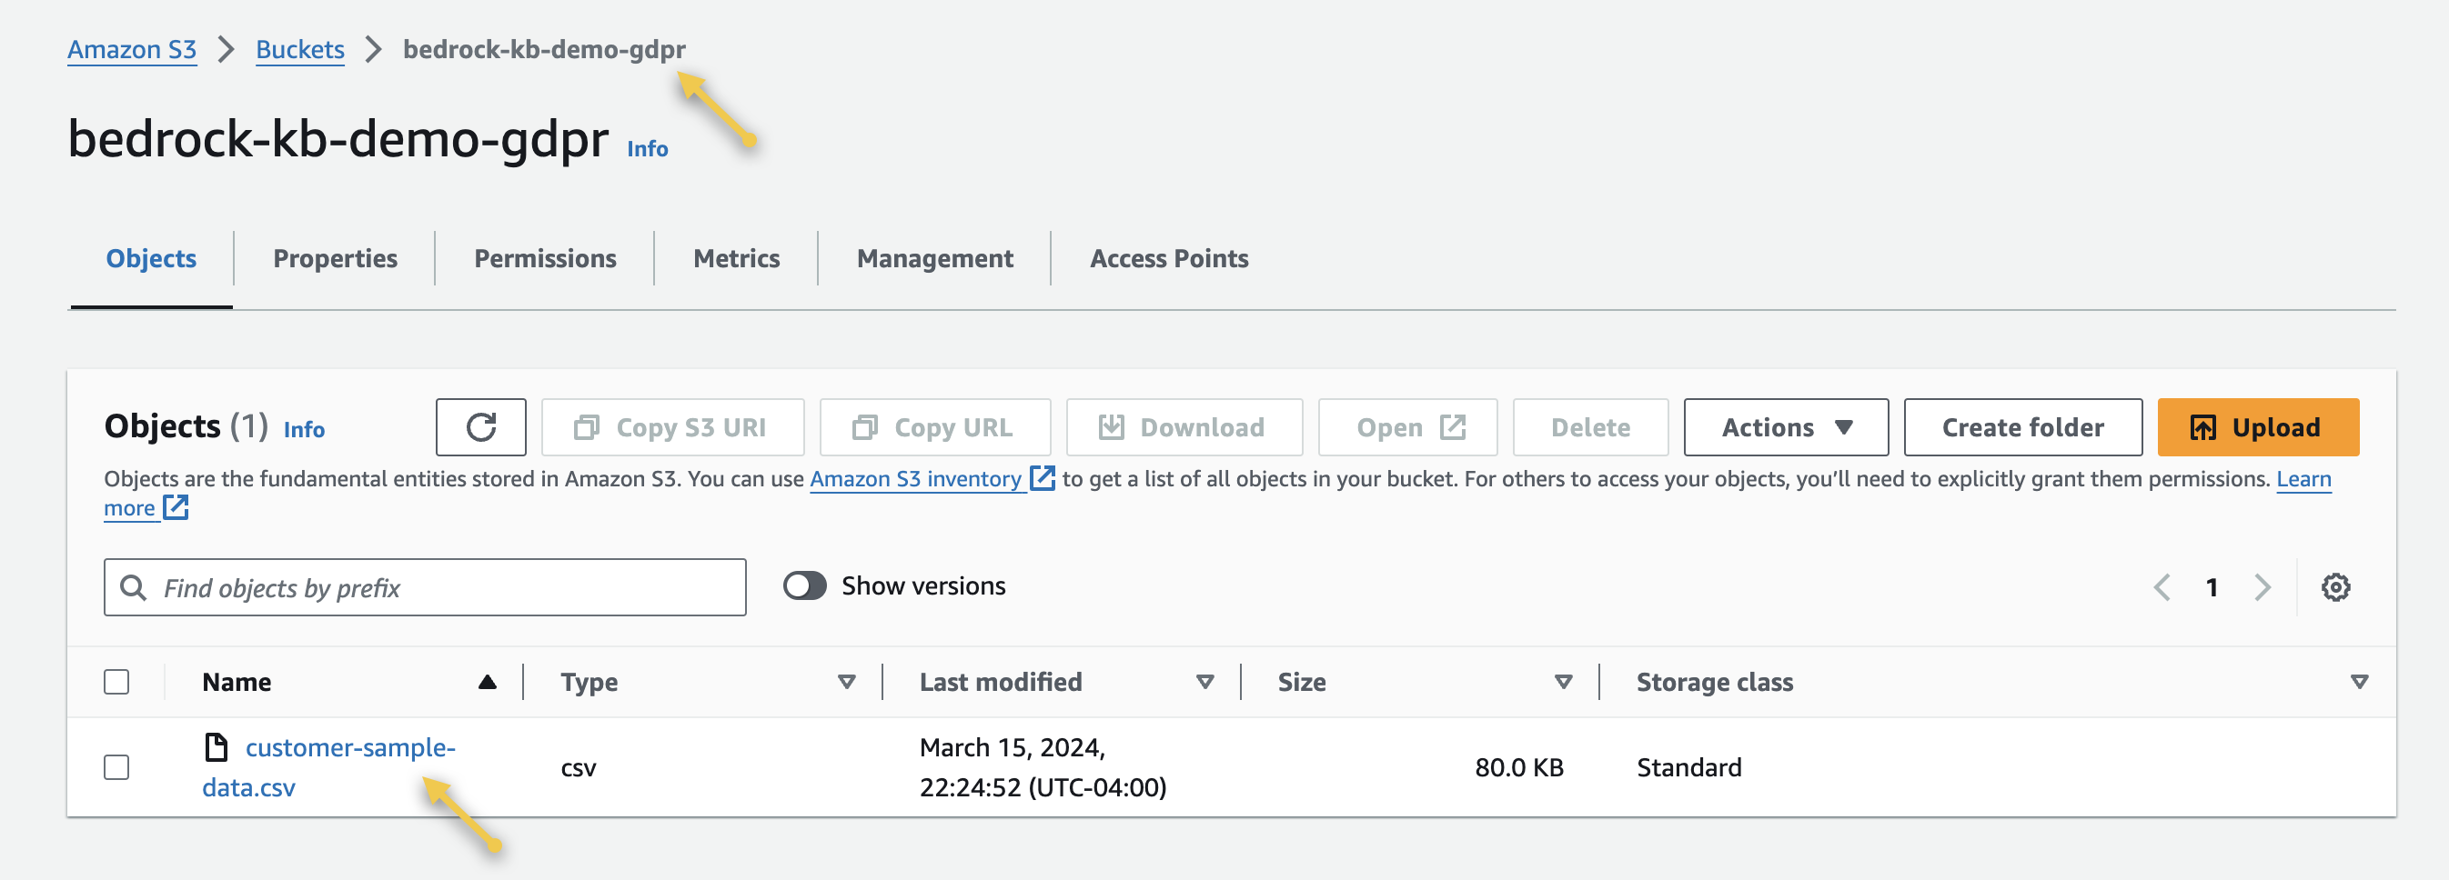Switch to the Objects tab
The width and height of the screenshot is (2449, 880).
pyautogui.click(x=151, y=258)
